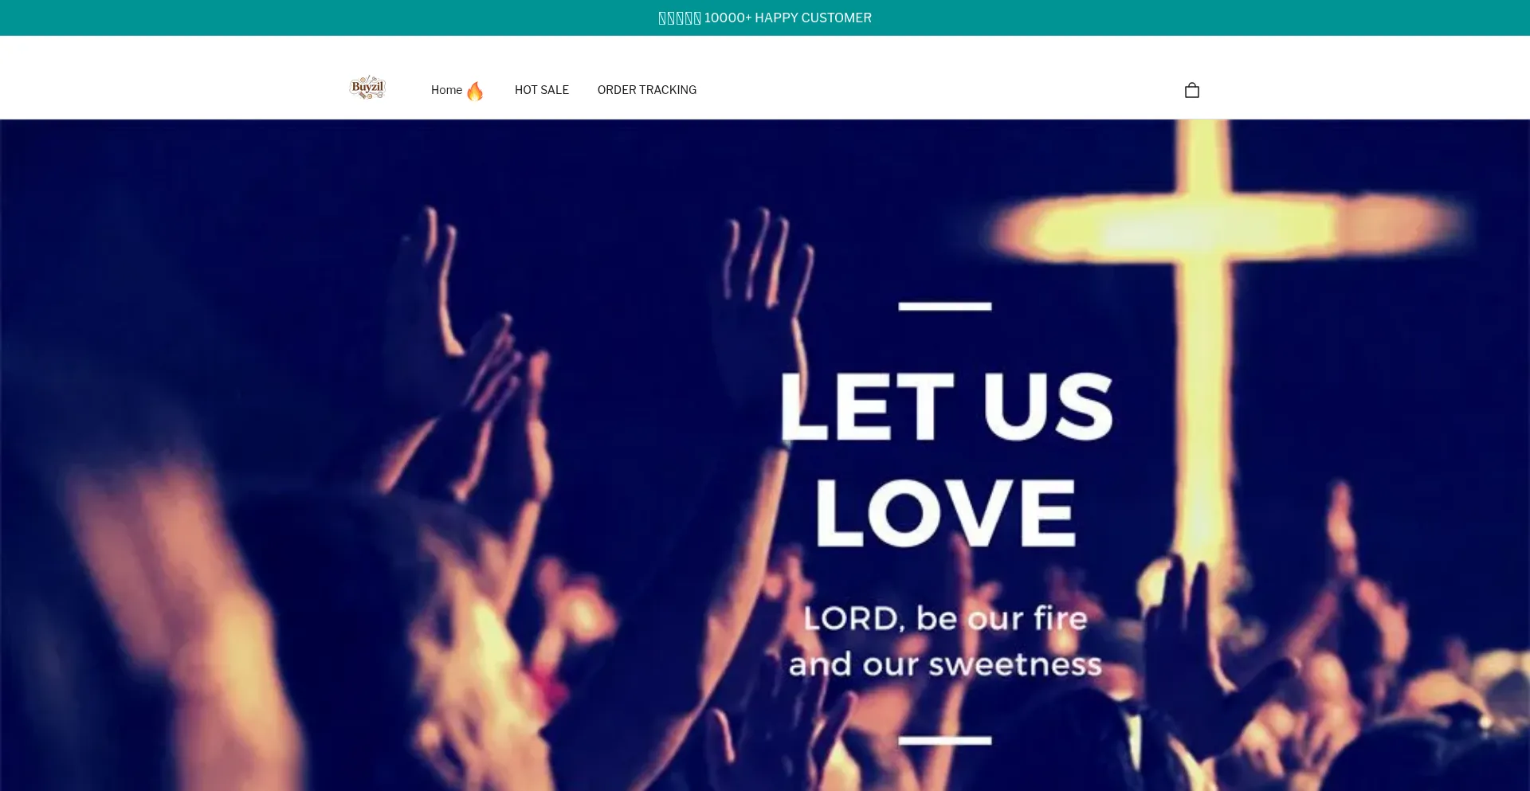Click the star rating glyphs in announcement bar
The width and height of the screenshot is (1530, 791).
point(679,18)
